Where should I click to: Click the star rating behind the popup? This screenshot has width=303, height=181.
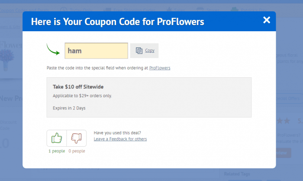[x=283, y=121]
